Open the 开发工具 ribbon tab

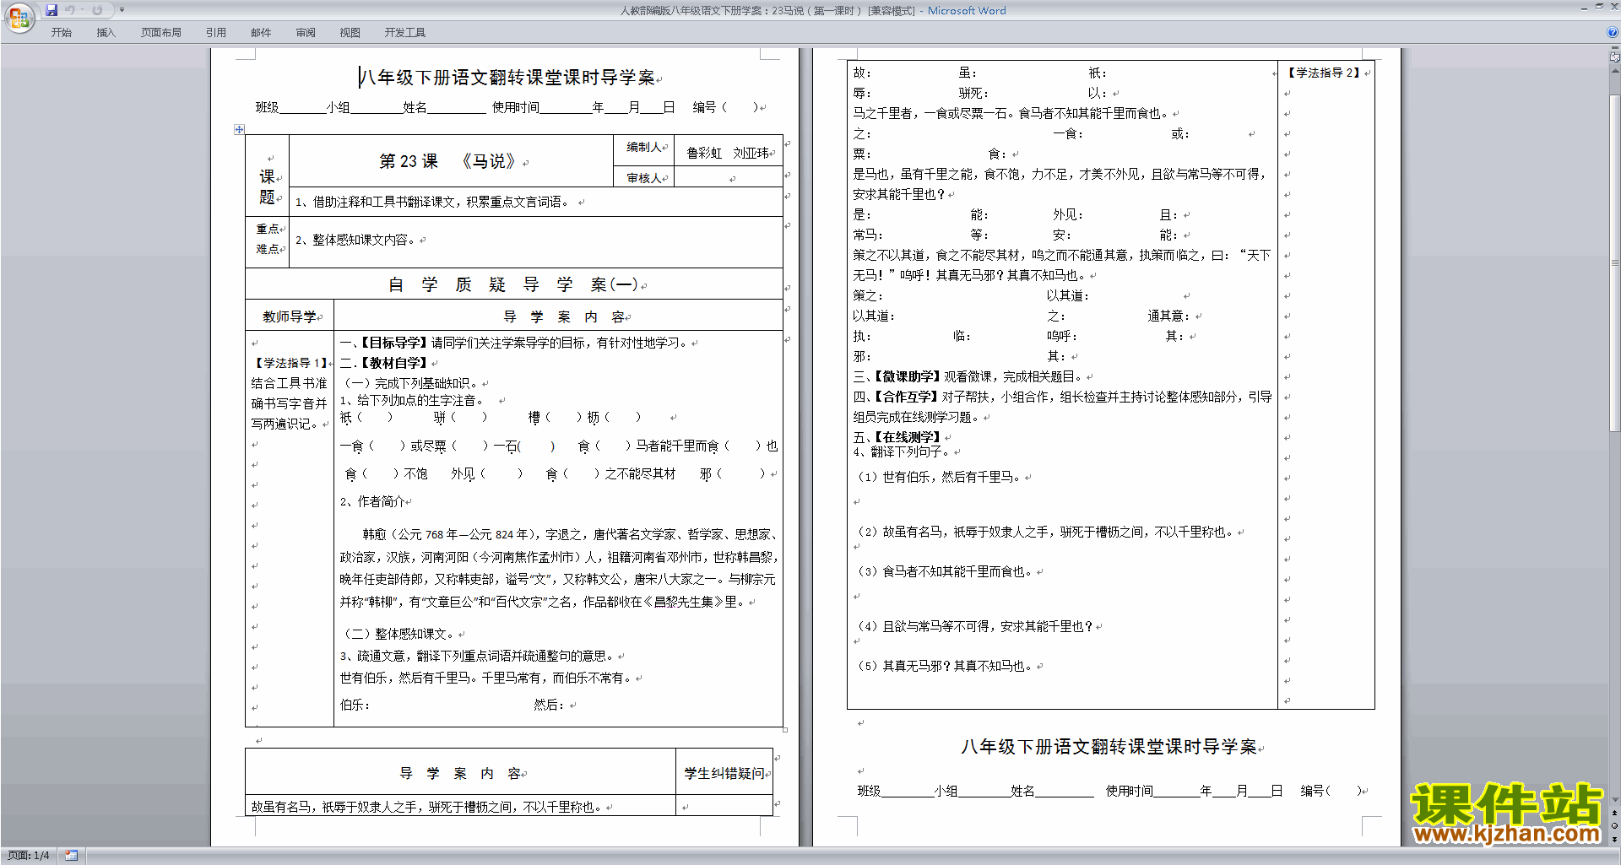click(404, 33)
